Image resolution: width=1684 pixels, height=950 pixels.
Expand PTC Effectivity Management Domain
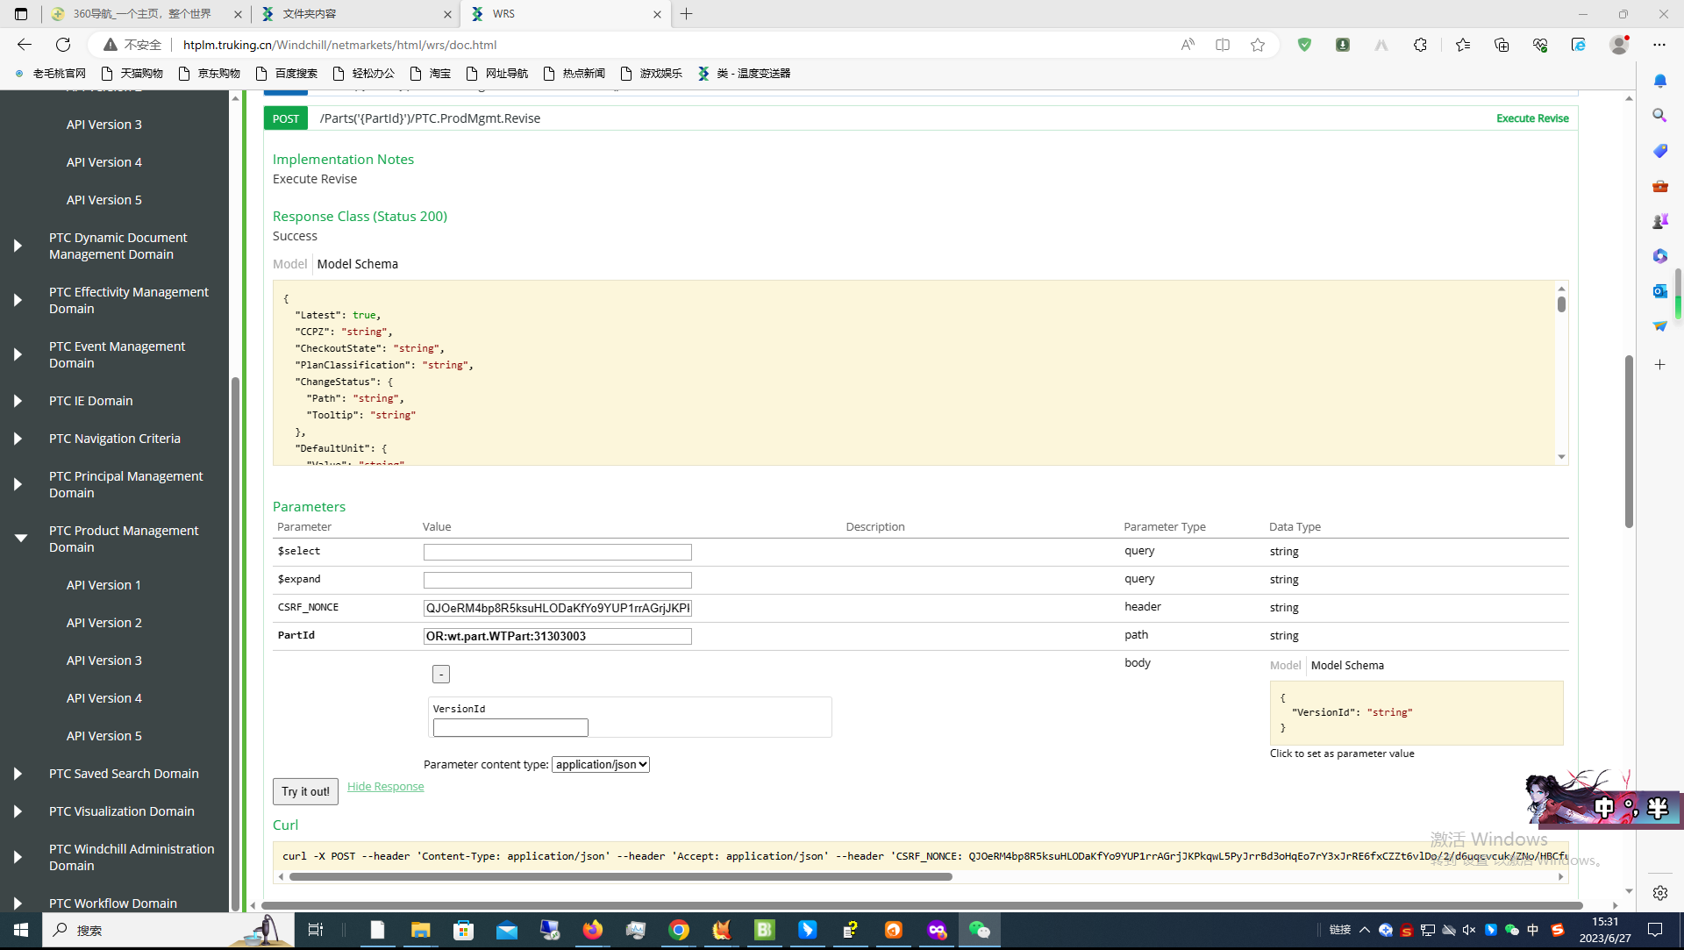point(18,300)
